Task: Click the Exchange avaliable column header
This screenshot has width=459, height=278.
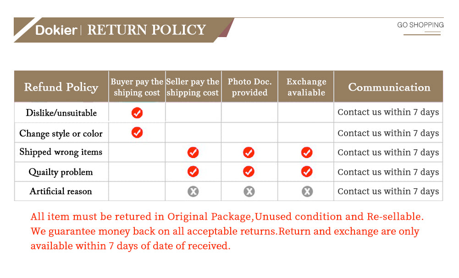Action: tap(306, 87)
